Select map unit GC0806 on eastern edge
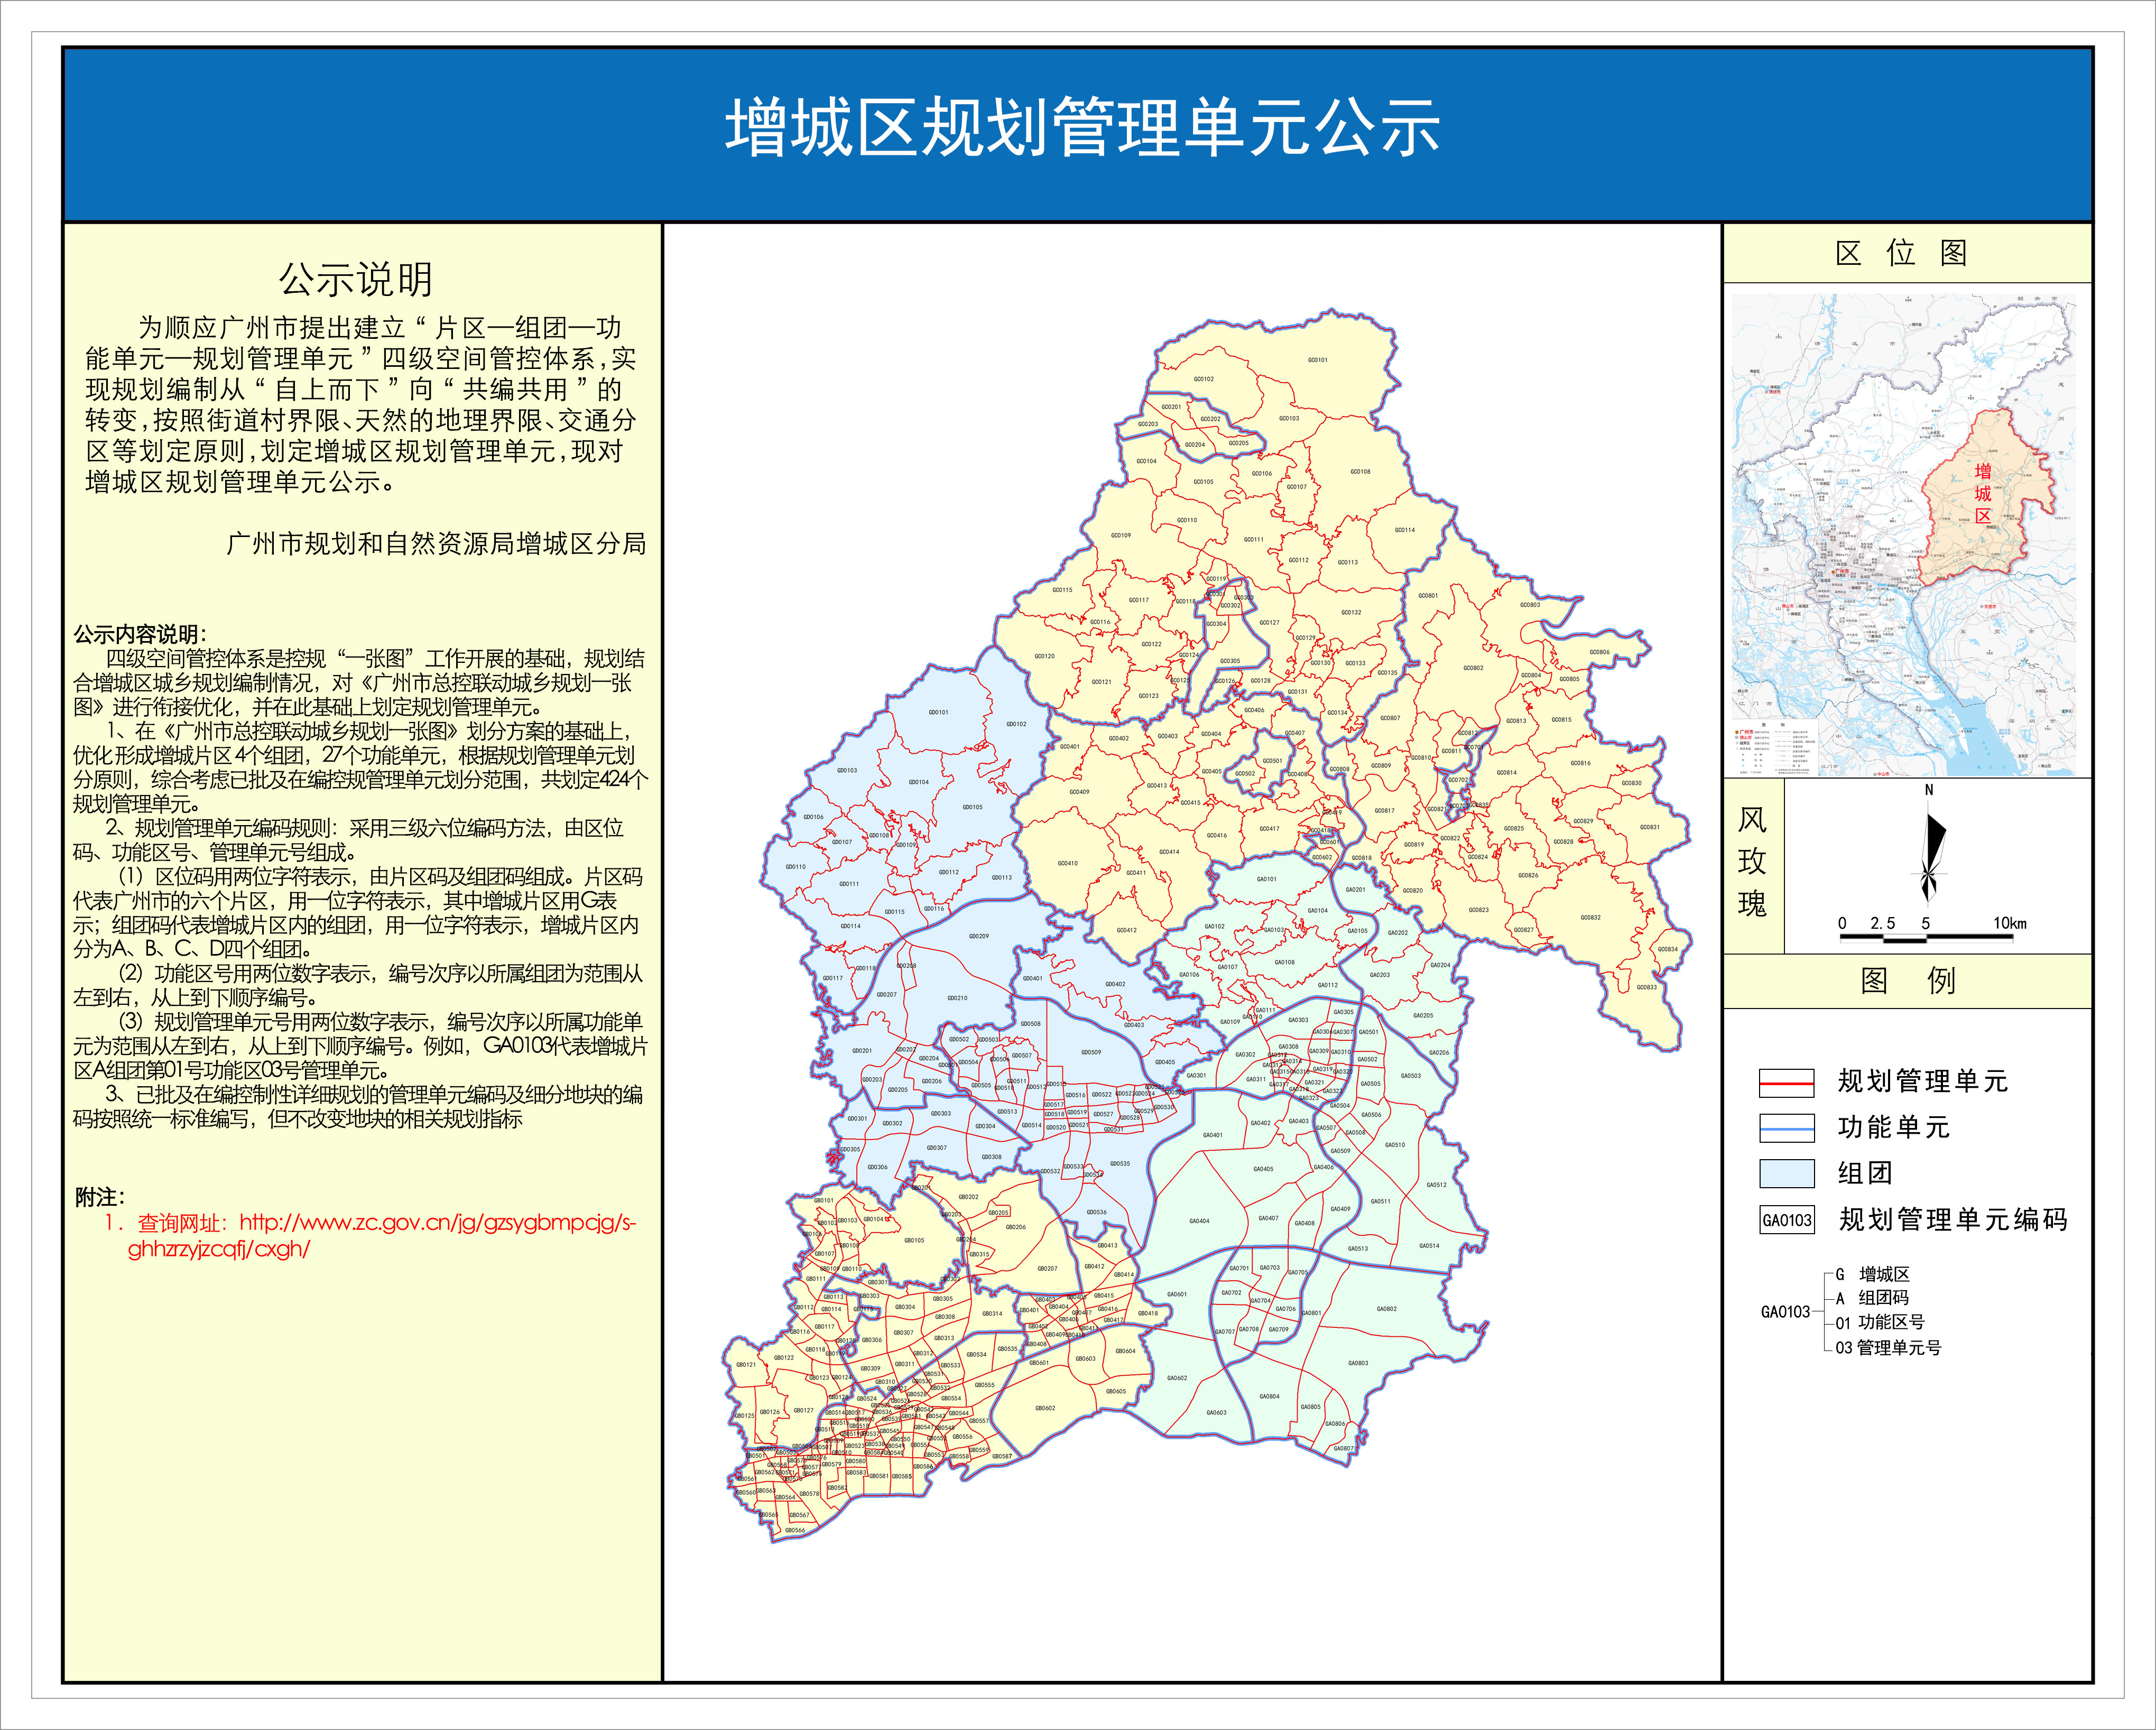 [x=1599, y=652]
